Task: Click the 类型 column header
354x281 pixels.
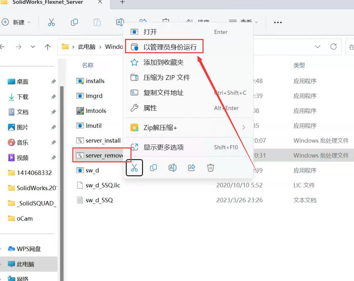Action: pos(299,65)
